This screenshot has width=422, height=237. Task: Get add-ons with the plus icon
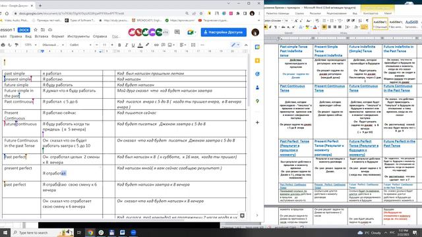[x=257, y=122]
